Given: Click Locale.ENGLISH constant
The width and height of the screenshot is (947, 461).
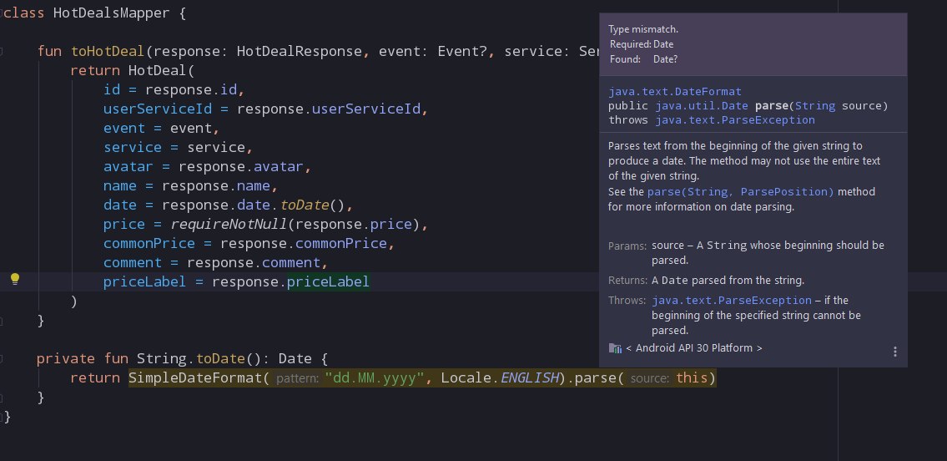Looking at the screenshot, I should (500, 378).
